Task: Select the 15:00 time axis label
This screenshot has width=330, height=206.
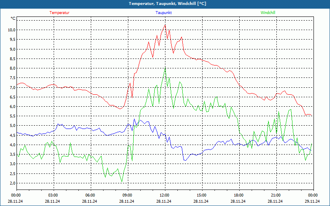Action: (201, 195)
